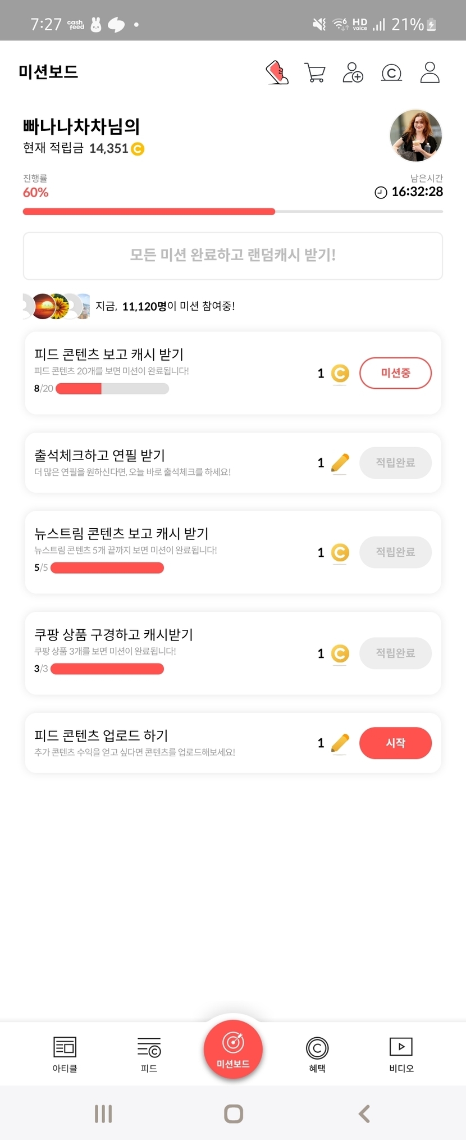Go to the 비디오 tab

point(401,1054)
